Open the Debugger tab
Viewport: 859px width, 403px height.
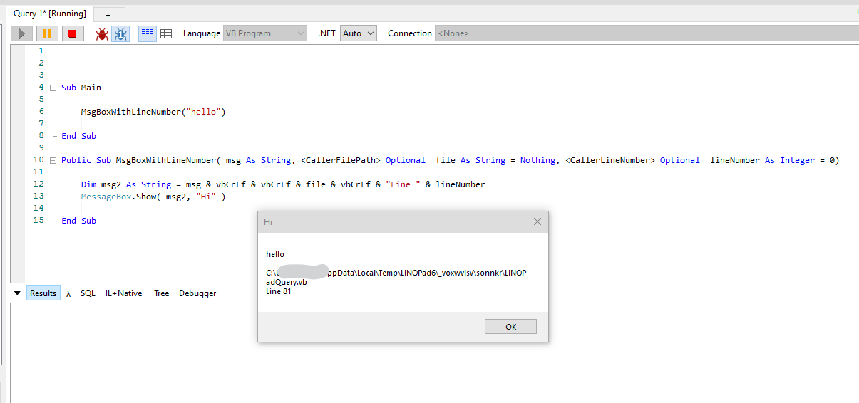pos(197,293)
